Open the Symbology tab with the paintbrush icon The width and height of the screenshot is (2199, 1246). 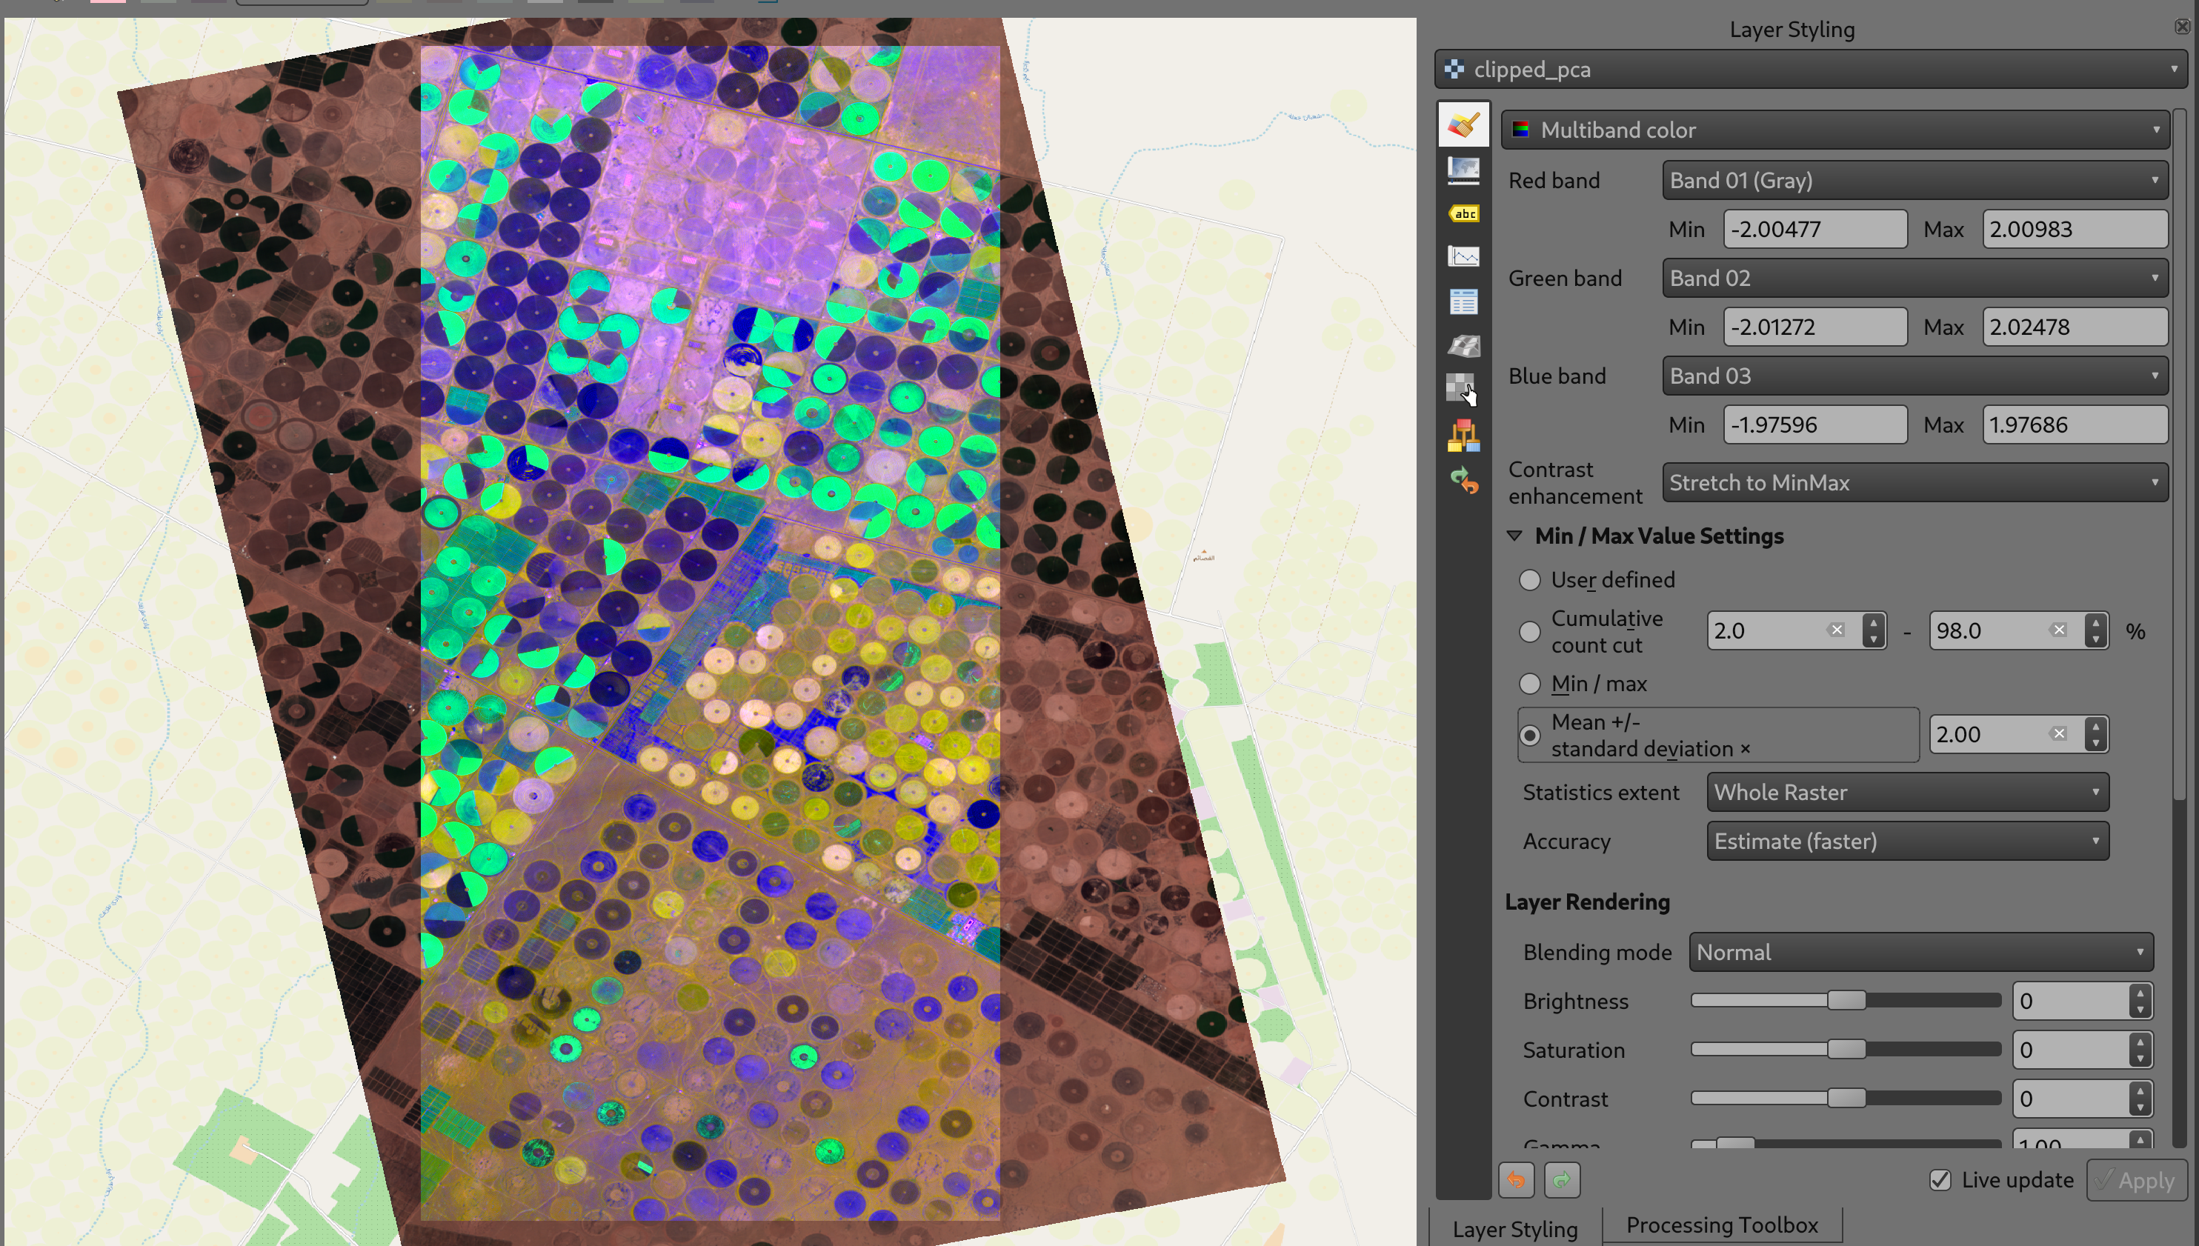pyautogui.click(x=1463, y=123)
